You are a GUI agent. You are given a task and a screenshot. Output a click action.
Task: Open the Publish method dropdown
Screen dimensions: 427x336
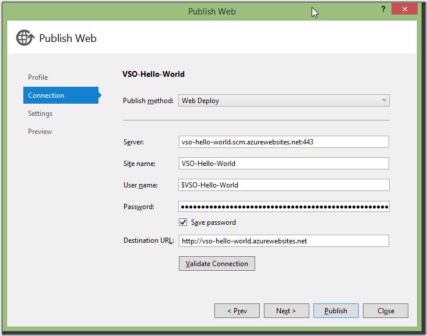pos(284,101)
